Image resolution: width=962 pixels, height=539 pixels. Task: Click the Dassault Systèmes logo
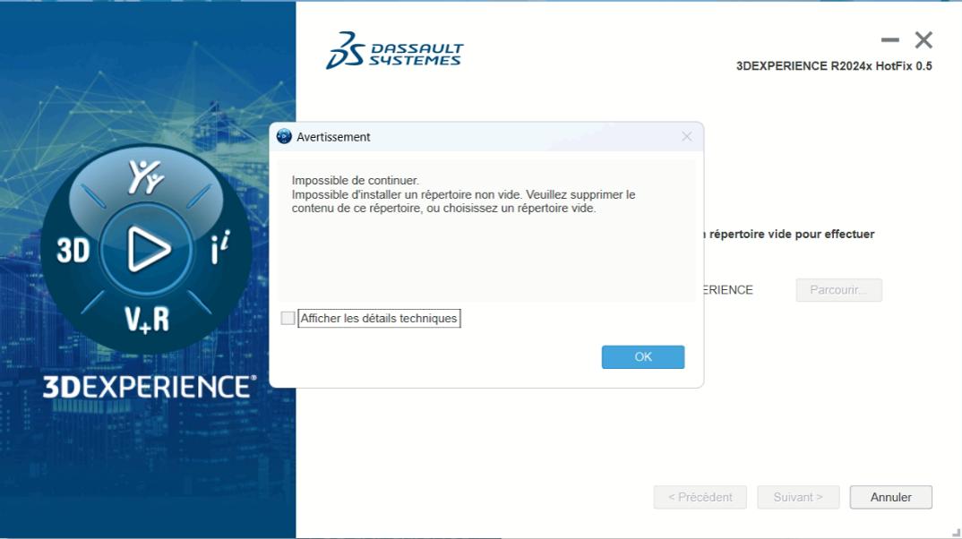[394, 51]
